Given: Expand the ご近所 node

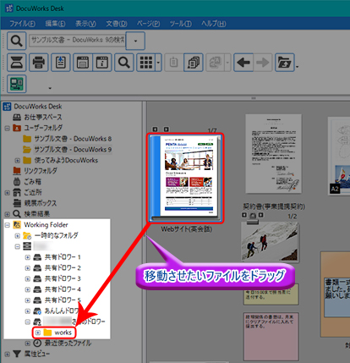Looking at the screenshot, I should [x=8, y=193].
